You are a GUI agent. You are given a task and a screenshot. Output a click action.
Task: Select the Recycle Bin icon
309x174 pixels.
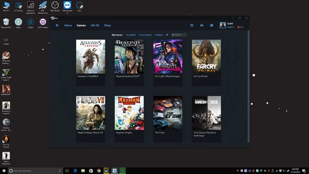(x=6, y=24)
